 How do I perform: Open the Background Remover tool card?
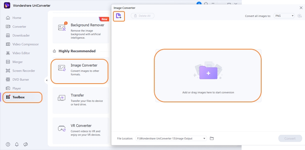point(81,30)
